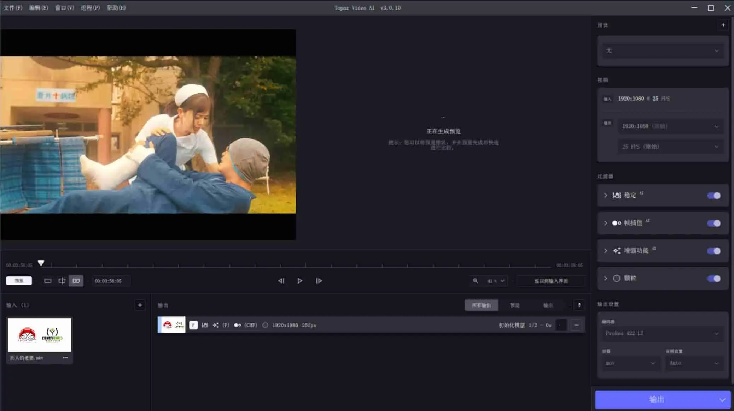Viewport: 734px width, 411px height.
Task: Toggle off the 稳定 stabilization filter
Action: pos(713,196)
